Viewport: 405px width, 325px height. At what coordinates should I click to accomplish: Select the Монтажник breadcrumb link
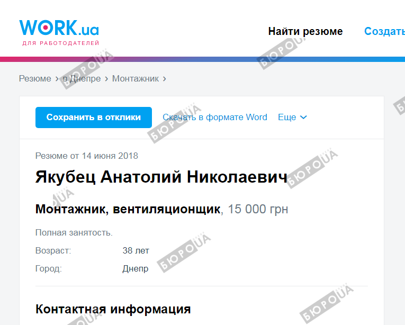(x=135, y=78)
